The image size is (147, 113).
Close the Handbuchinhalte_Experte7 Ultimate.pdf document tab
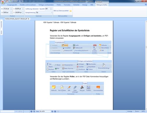pos(29,19)
